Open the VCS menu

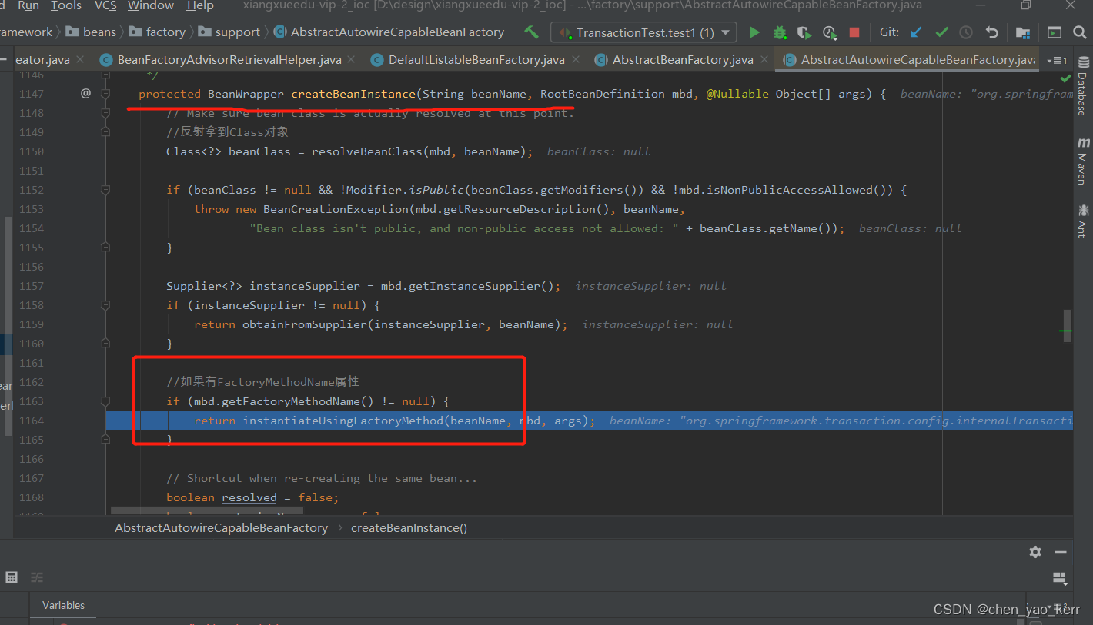click(x=105, y=6)
